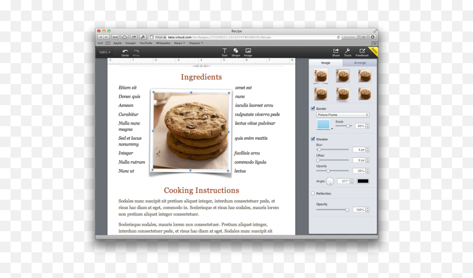Select the first image style thumbnail
This screenshot has width=473, height=278.
pyautogui.click(x=321, y=76)
